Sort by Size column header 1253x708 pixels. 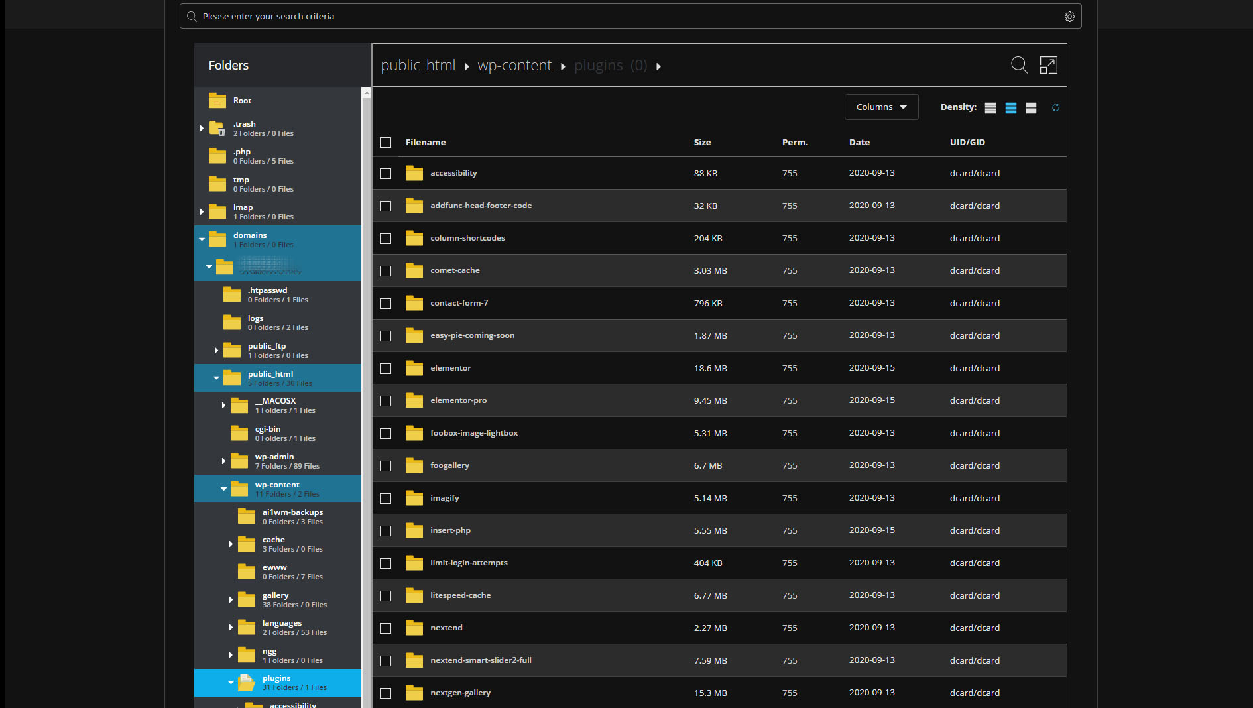(702, 143)
